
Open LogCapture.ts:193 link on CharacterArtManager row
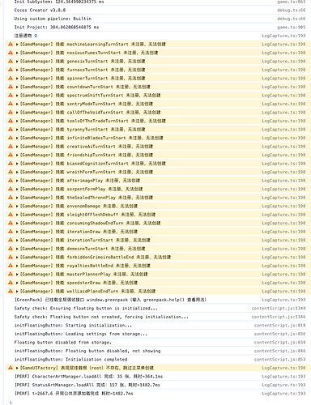click(x=283, y=377)
